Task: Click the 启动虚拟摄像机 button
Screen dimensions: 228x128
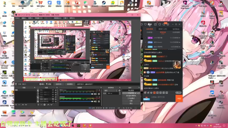Action: (x=131, y=96)
